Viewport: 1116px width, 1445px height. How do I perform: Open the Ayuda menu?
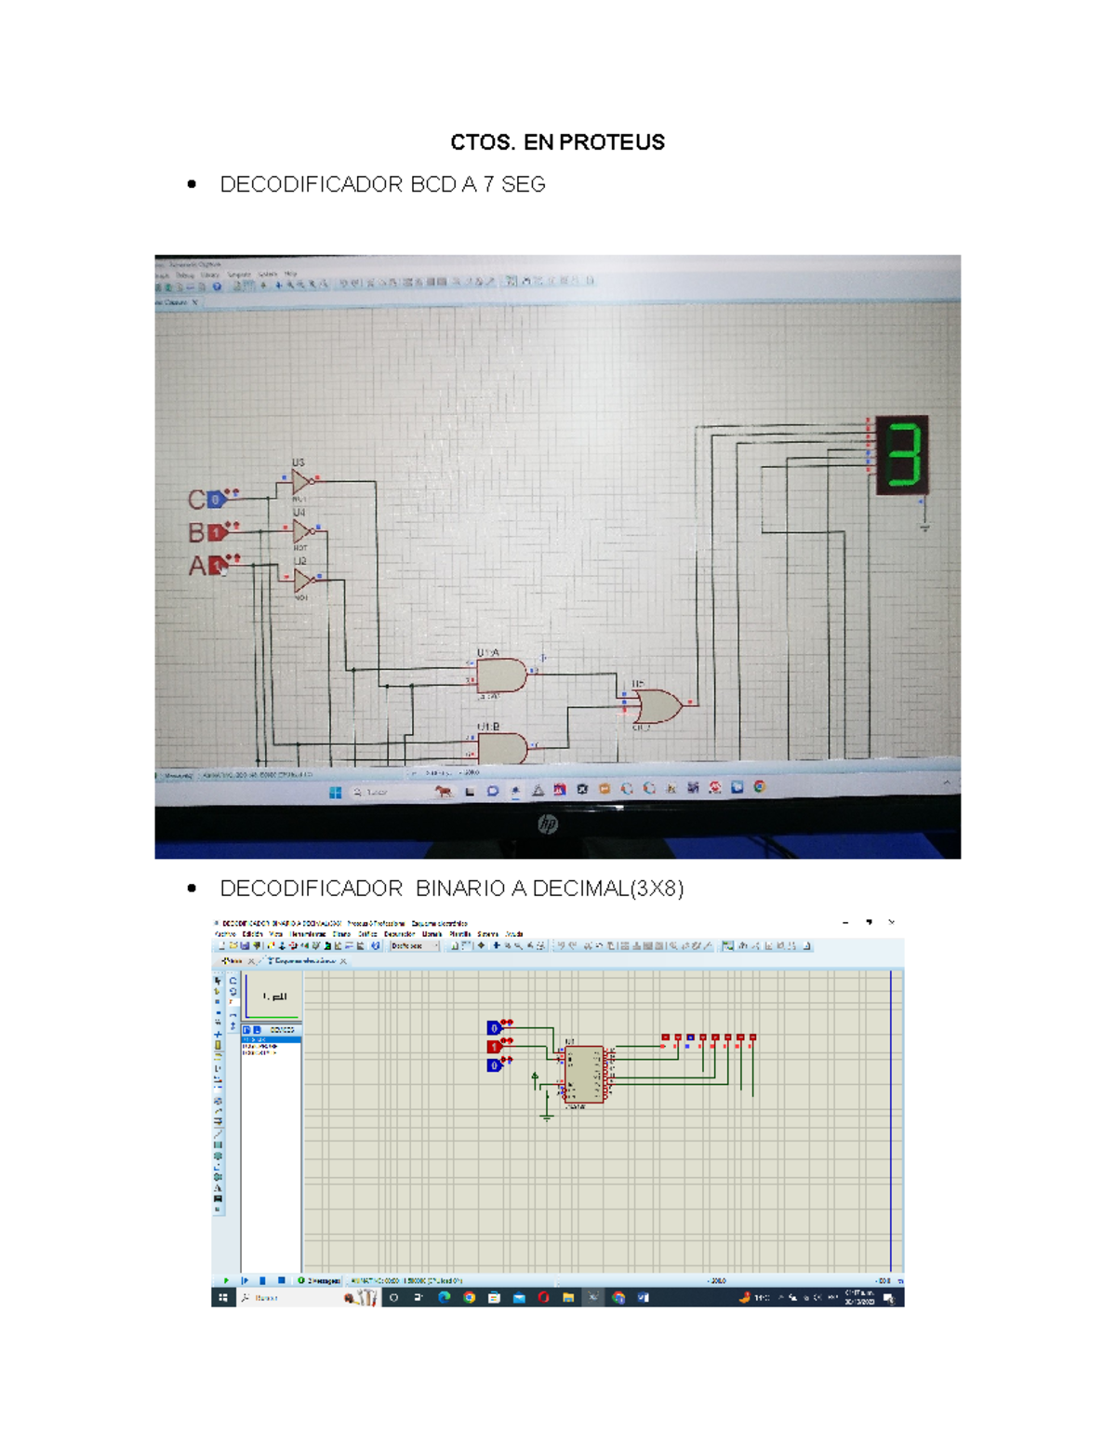[514, 934]
